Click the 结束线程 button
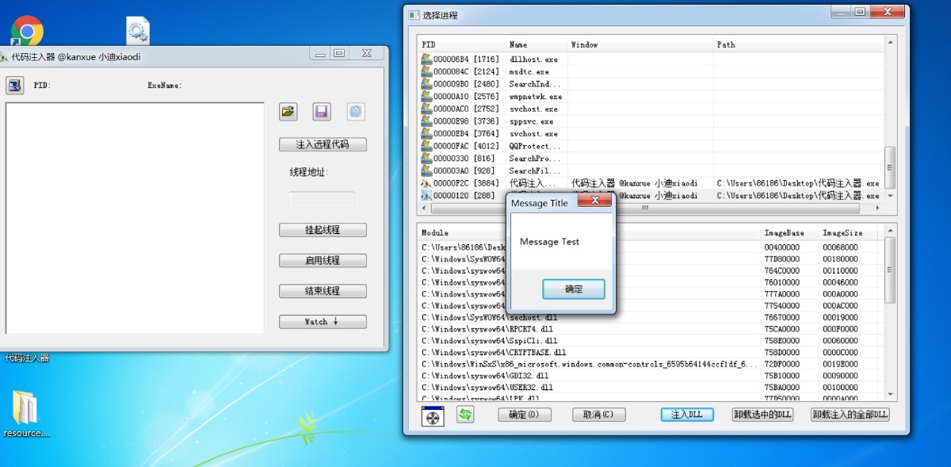 (x=323, y=291)
